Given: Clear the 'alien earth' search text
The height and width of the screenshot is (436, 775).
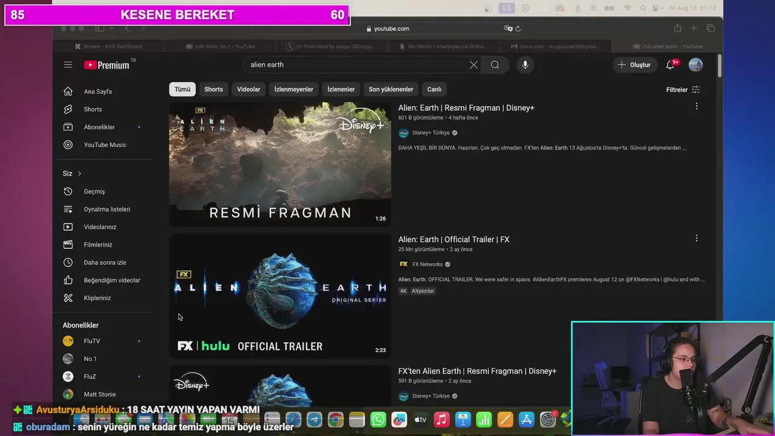Looking at the screenshot, I should [x=473, y=65].
